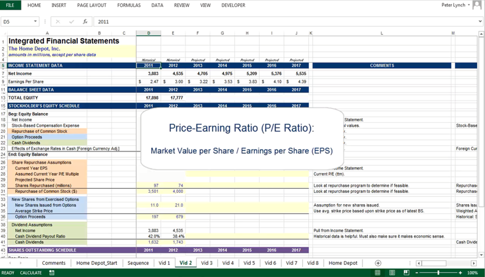Switch to the Sequence sheet tab
The width and height of the screenshot is (485, 277).
tap(138, 263)
